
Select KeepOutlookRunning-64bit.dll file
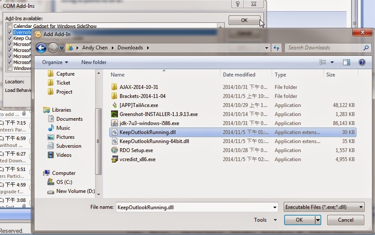pos(154,141)
